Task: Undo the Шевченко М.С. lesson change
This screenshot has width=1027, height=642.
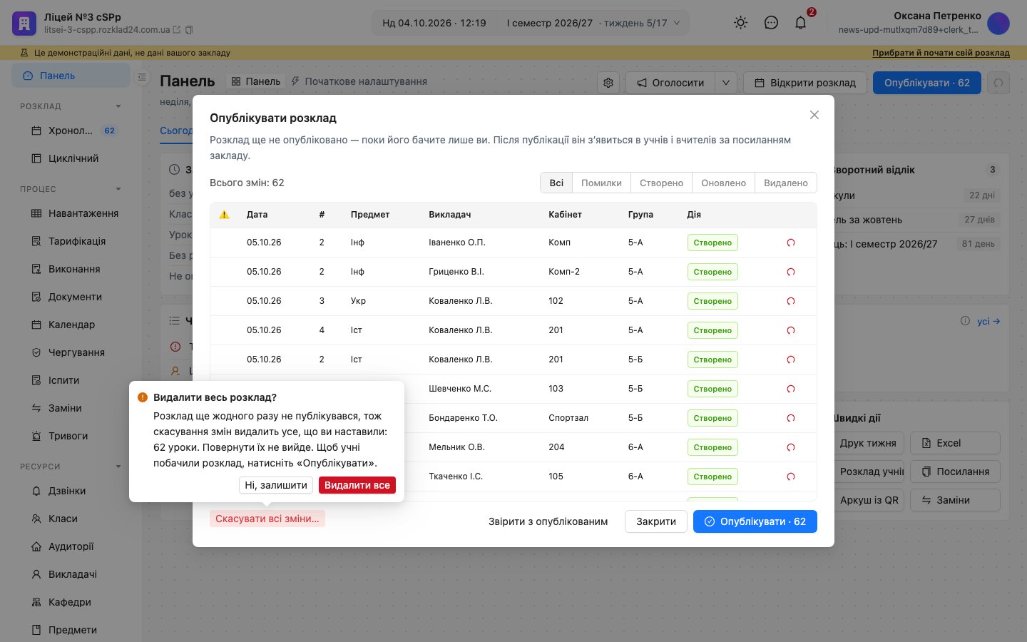Action: point(790,389)
